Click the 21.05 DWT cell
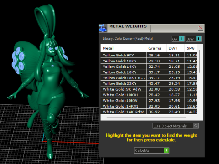This screenshot has height=164, width=219. point(176,67)
